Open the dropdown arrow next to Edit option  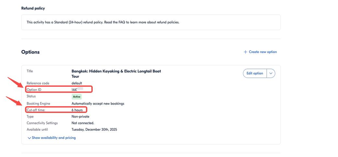point(271,73)
